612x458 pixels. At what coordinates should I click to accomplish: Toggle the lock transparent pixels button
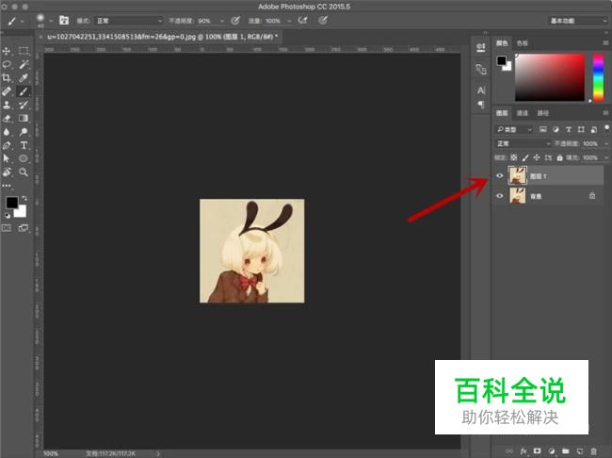pyautogui.click(x=513, y=157)
